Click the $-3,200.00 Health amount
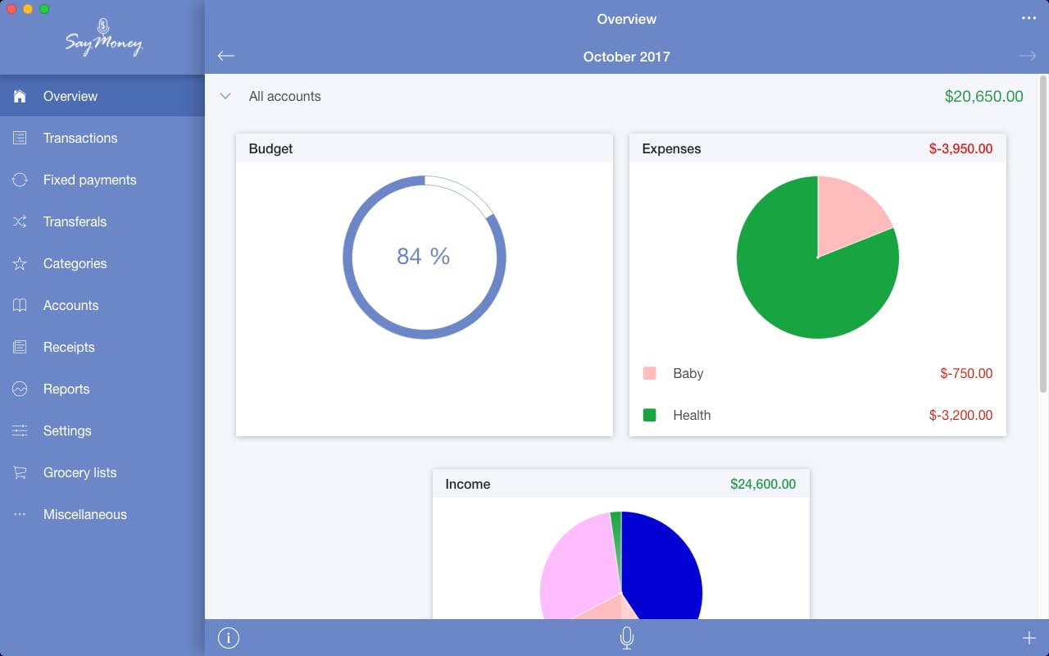The width and height of the screenshot is (1049, 656). point(960,415)
